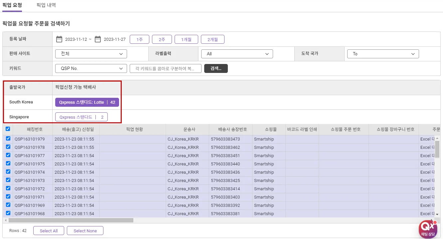
Task: Open the start date calendar icon
Action: (x=59, y=39)
